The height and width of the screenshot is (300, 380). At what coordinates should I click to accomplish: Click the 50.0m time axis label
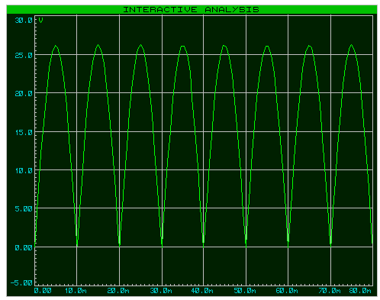pos(245,291)
